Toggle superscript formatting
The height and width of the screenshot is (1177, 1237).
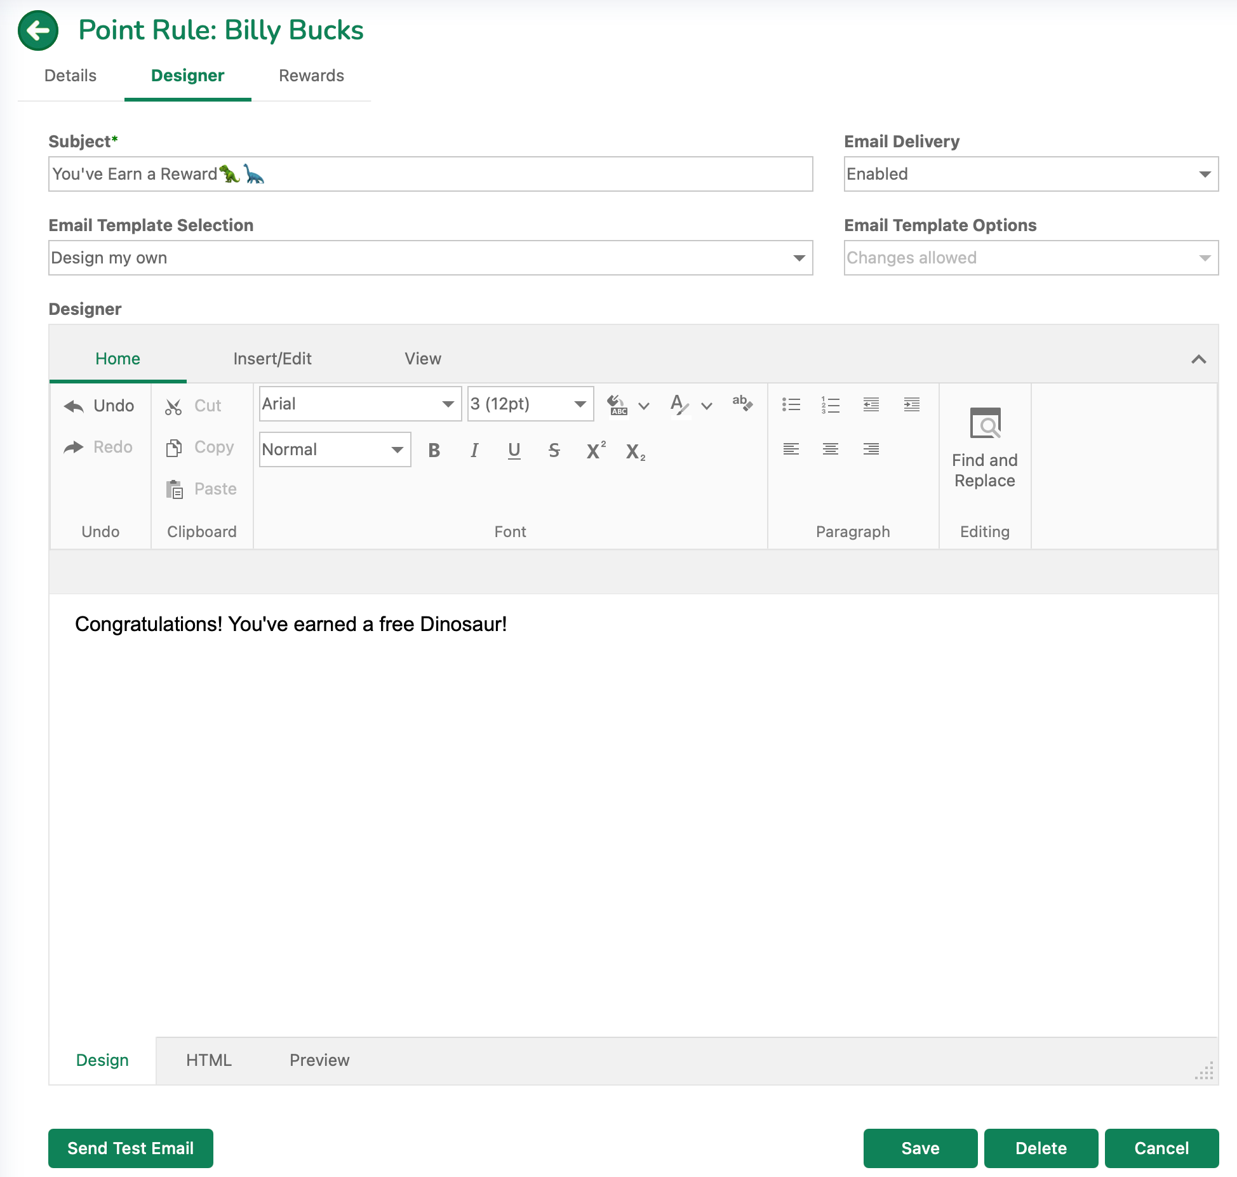(596, 450)
